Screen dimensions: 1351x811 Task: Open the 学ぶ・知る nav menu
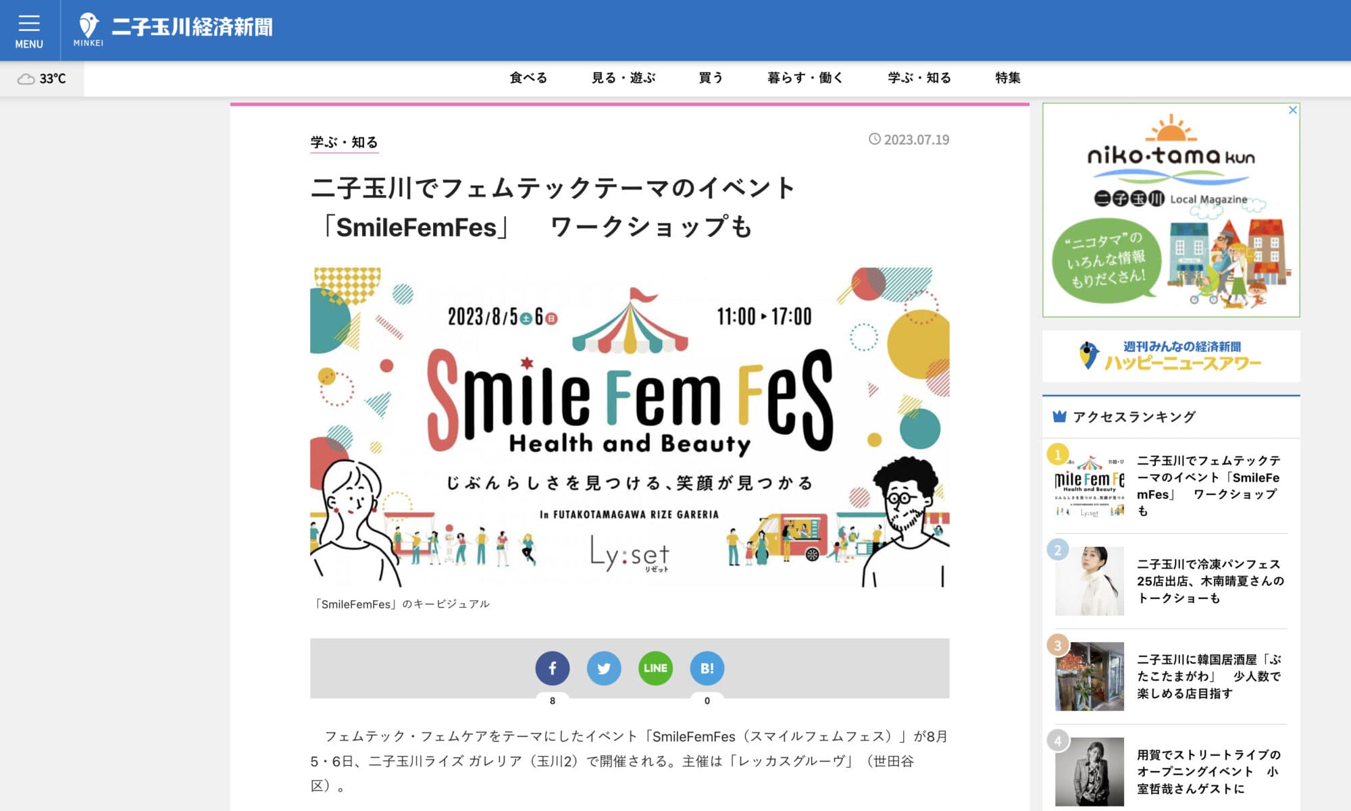pos(919,78)
